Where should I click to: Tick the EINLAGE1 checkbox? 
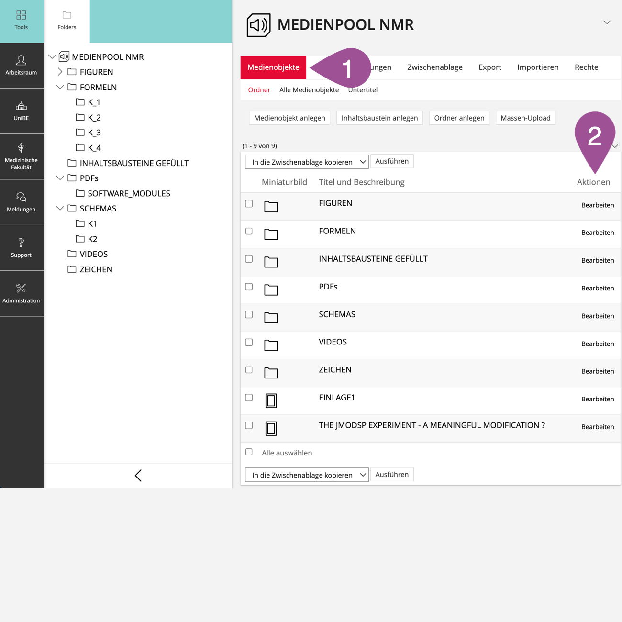(249, 398)
